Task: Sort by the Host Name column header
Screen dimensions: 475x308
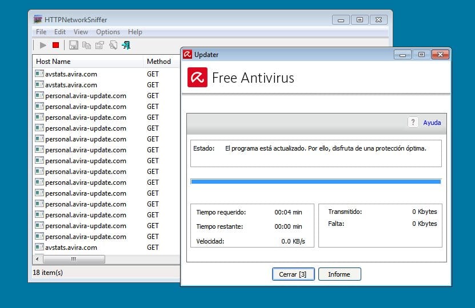Action: 88,62
